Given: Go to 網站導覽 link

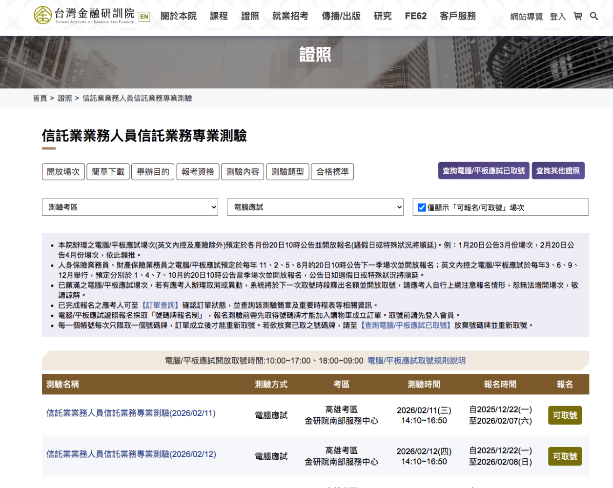Looking at the screenshot, I should [527, 17].
